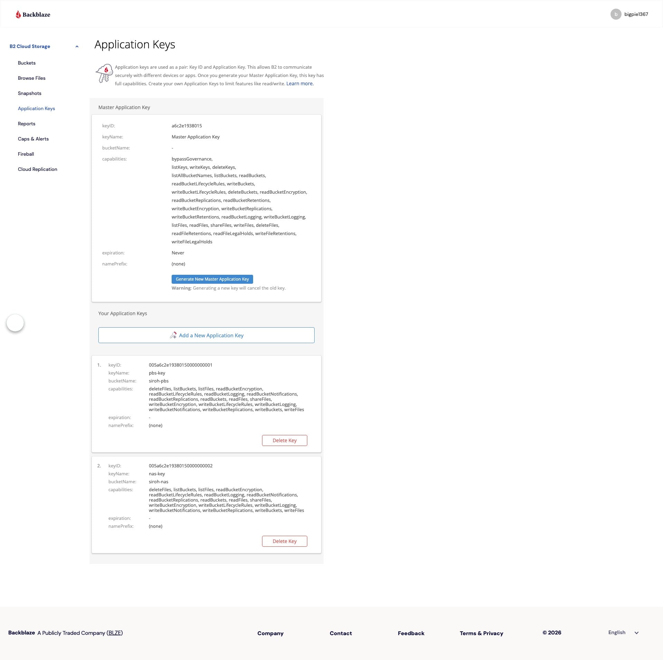Open Terms & Privacy footer link
This screenshot has width=663, height=660.
click(481, 633)
